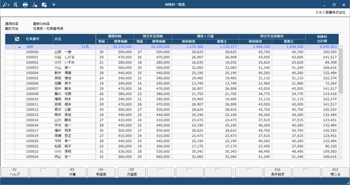350x185 pixels.
Task: Click the 保険料合計額 column header
Action: coord(322,39)
